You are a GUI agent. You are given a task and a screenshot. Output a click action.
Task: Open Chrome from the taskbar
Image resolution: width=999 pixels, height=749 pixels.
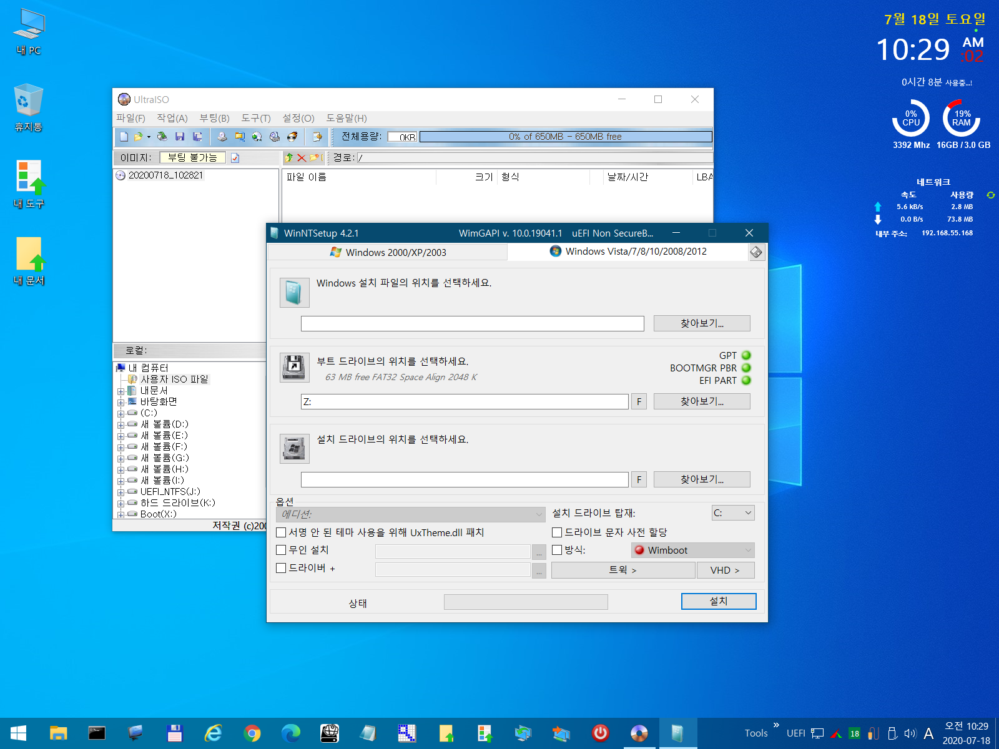coord(252,733)
